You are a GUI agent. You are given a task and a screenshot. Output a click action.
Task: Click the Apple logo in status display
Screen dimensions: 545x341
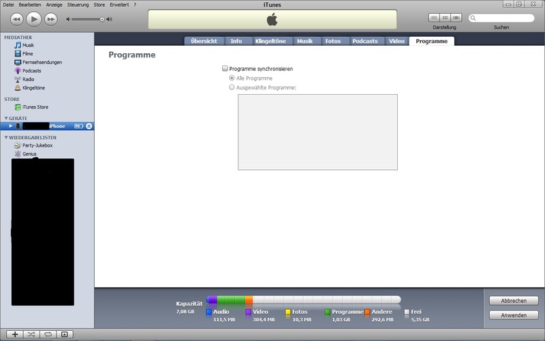(x=272, y=19)
